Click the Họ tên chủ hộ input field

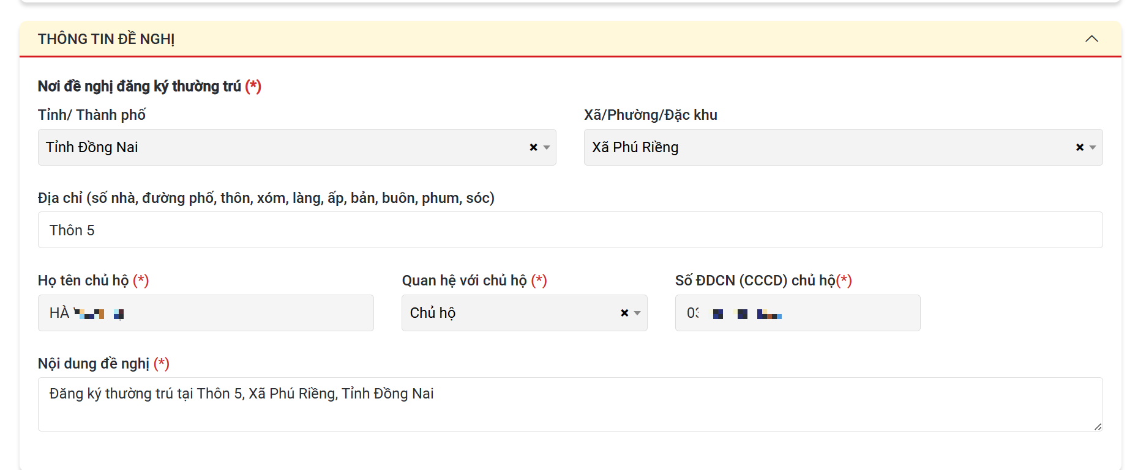(x=245, y=313)
